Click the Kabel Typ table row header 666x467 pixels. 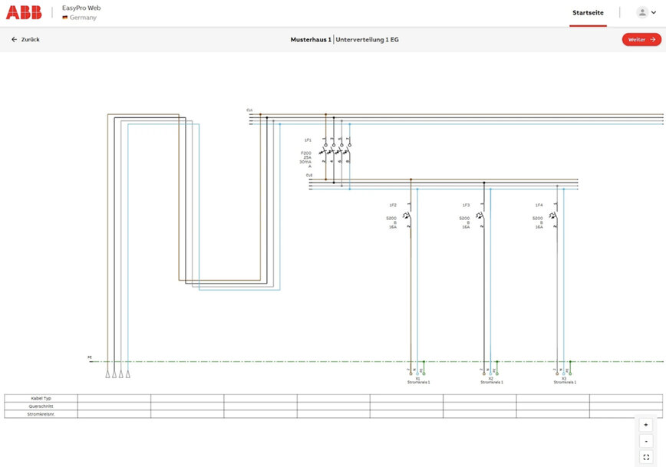[x=41, y=398]
